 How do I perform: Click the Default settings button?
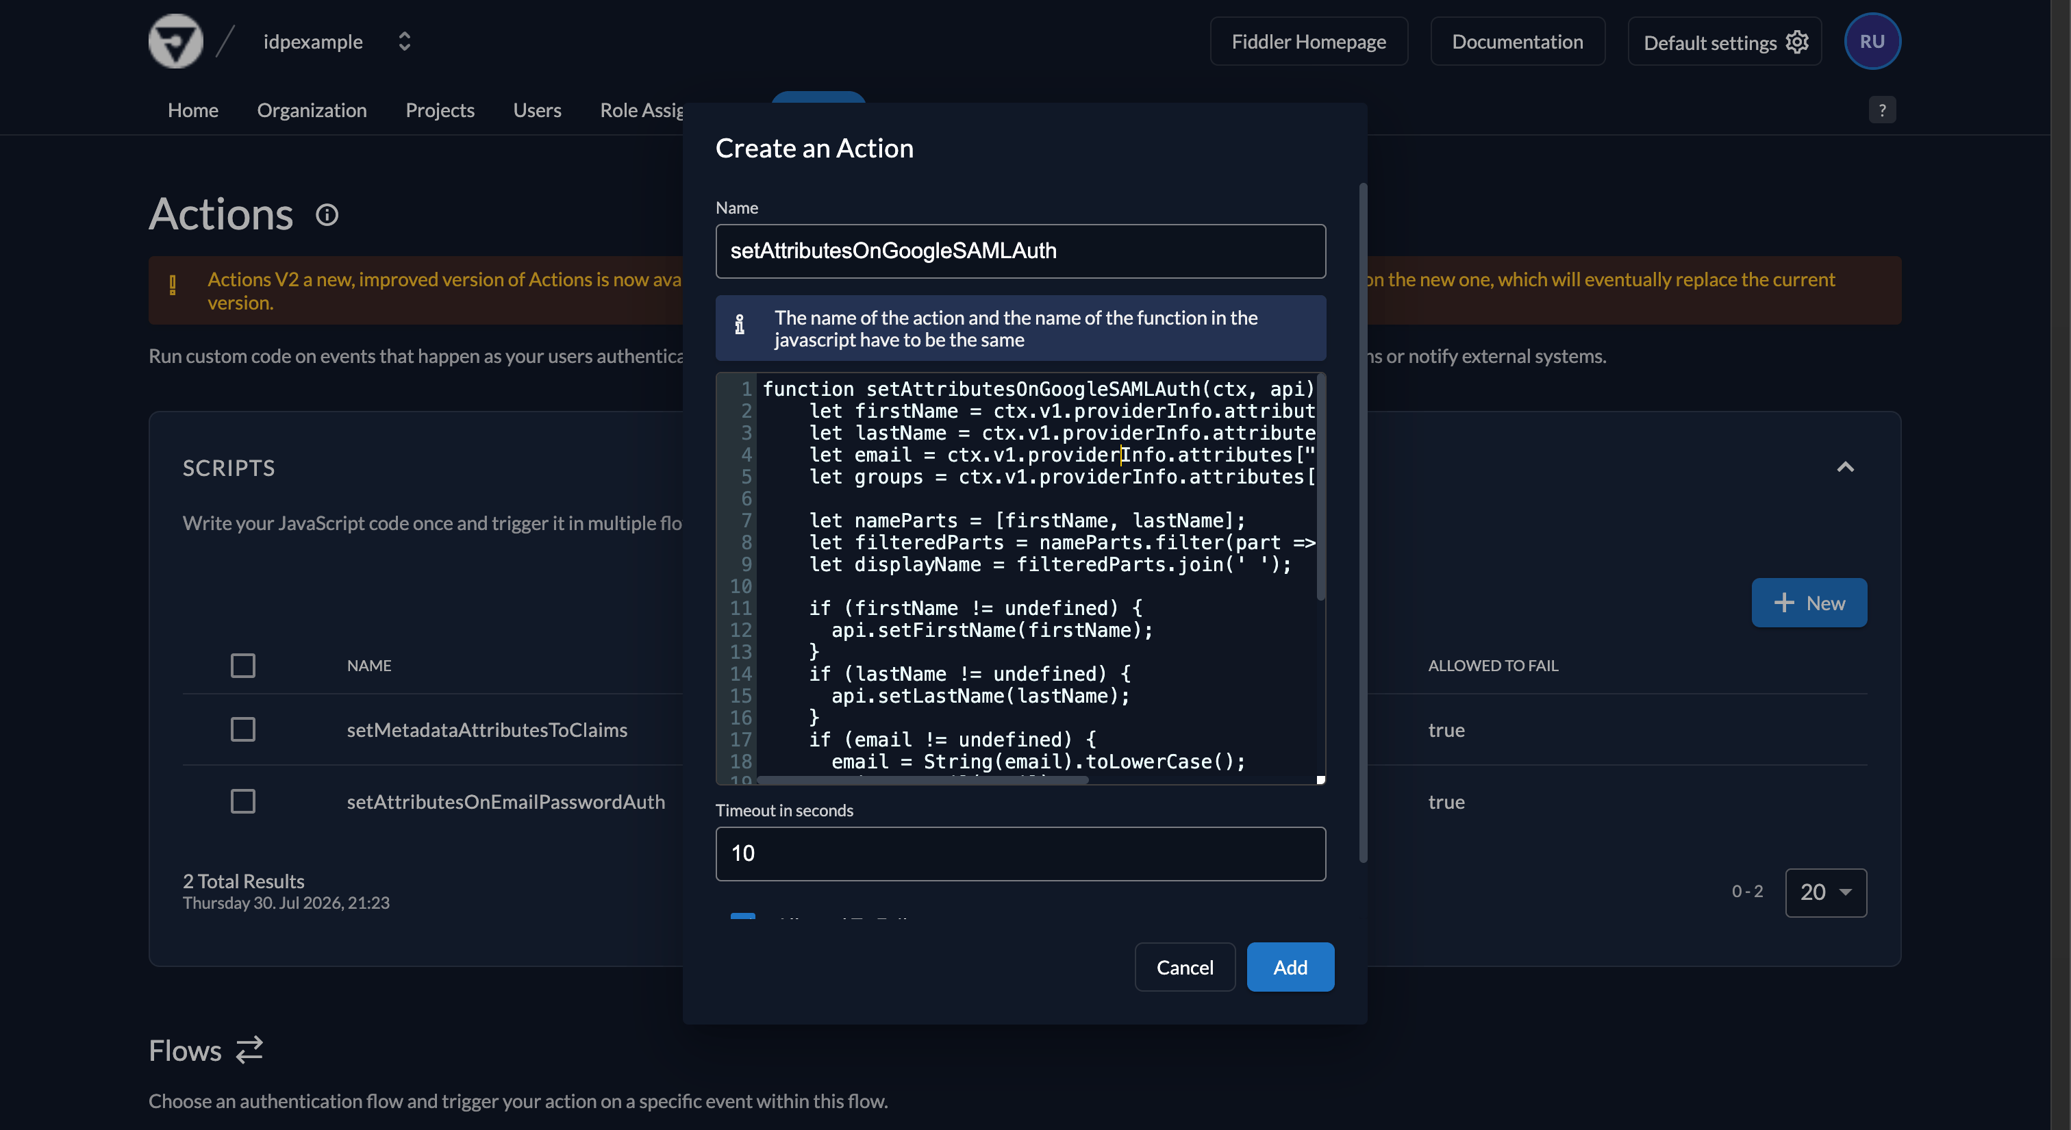point(1724,41)
